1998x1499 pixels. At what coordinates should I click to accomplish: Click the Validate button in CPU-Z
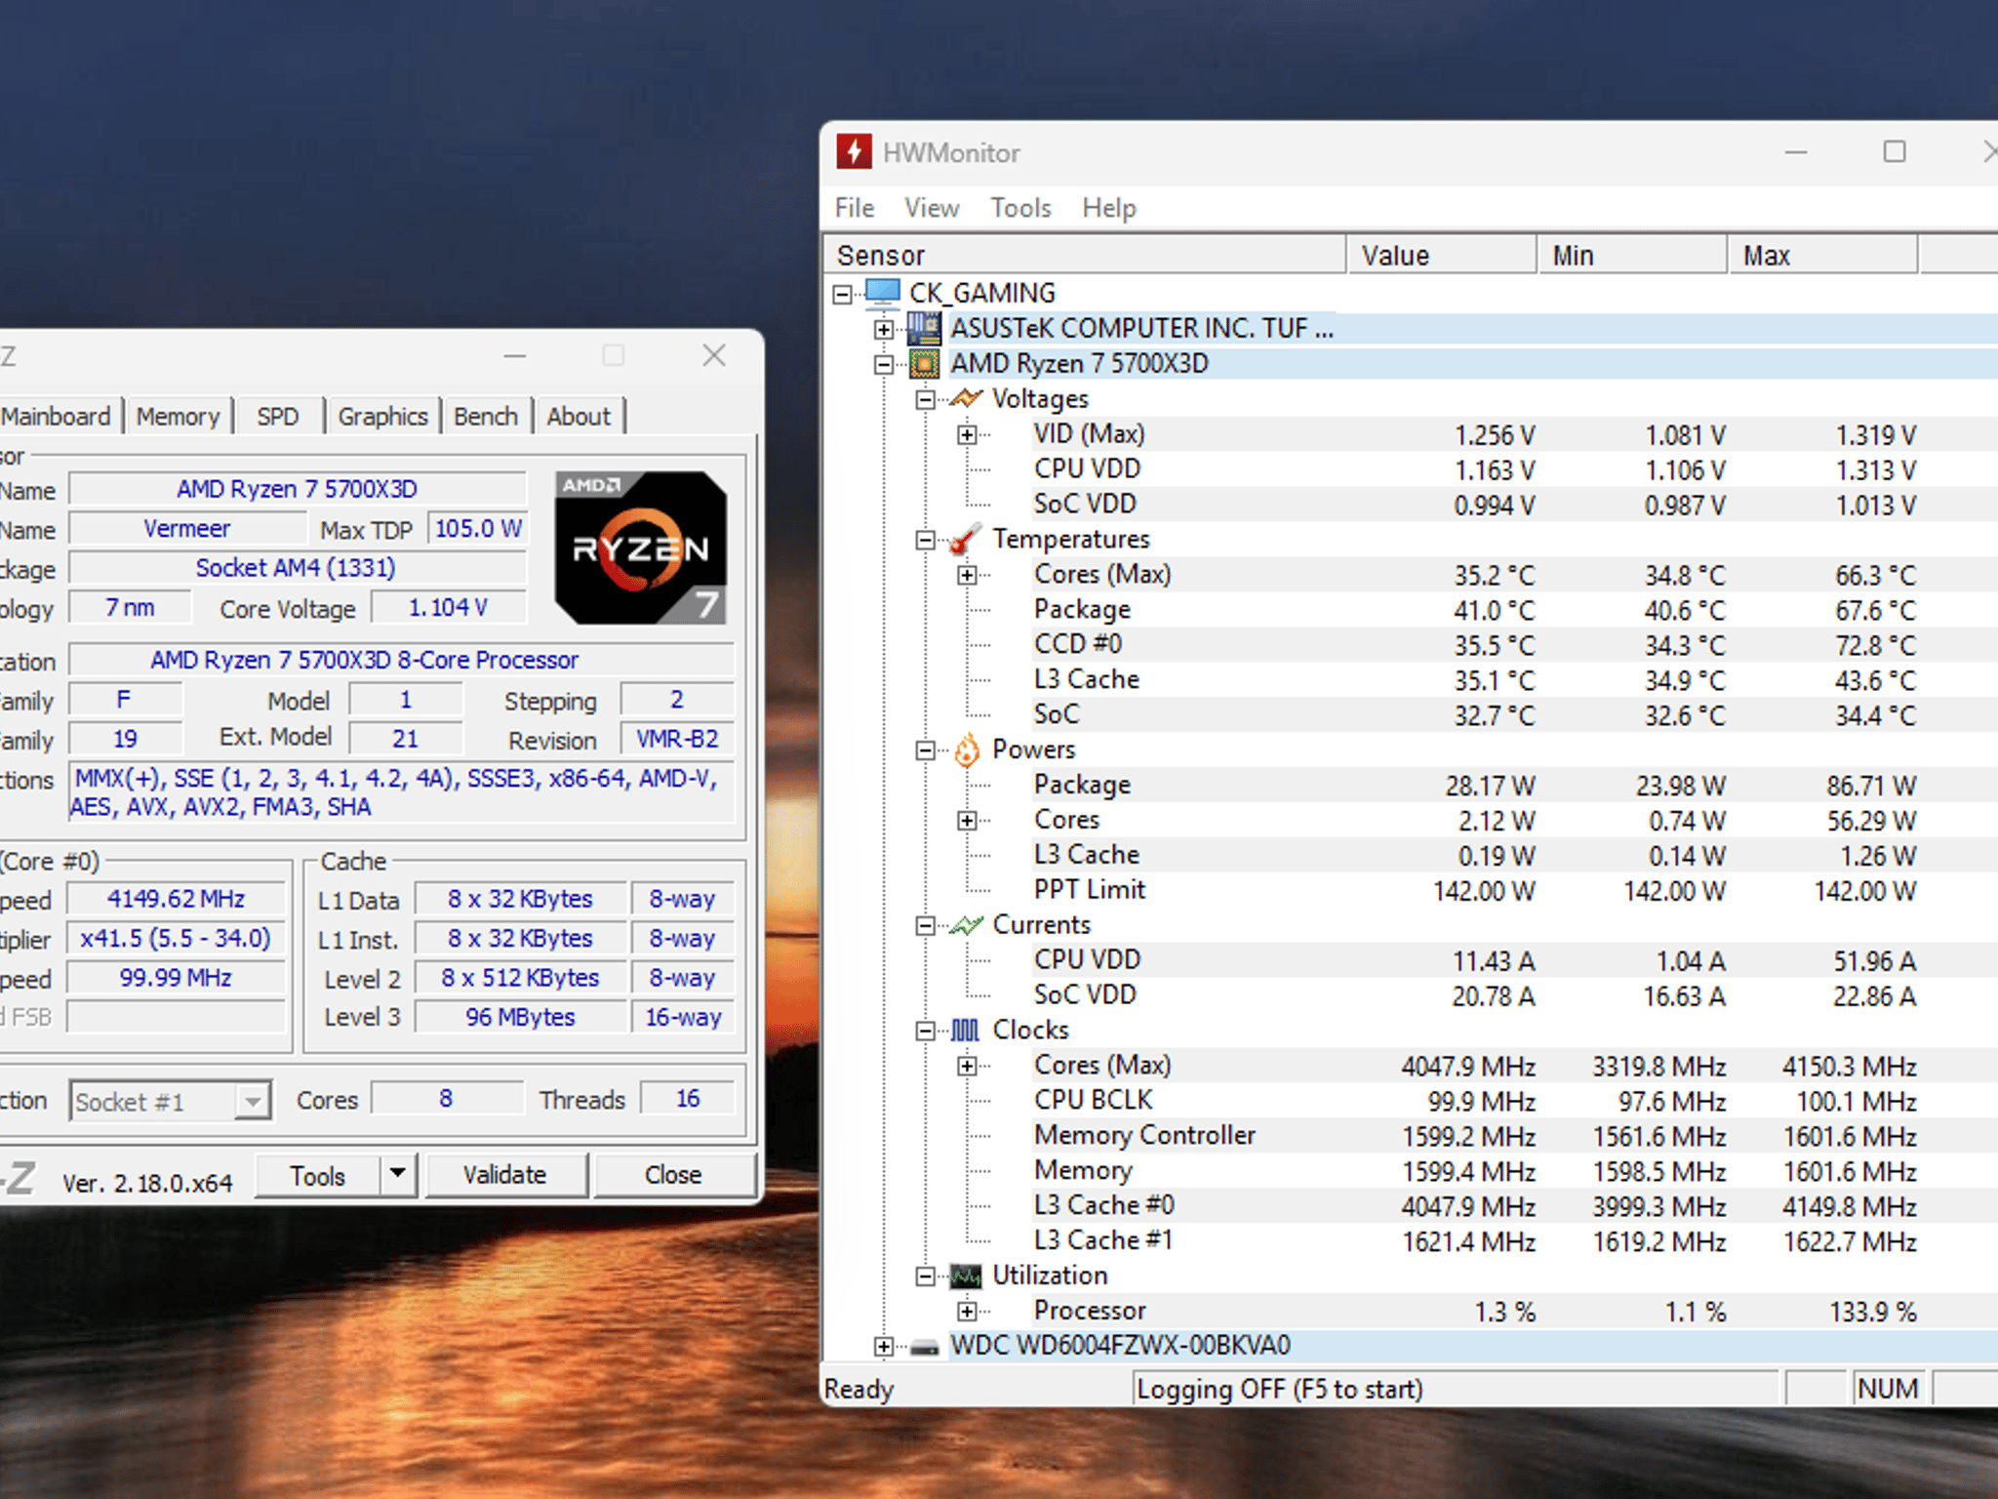[x=505, y=1175]
